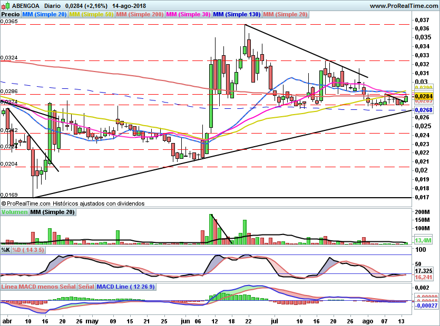Viewport: 440px width, 326px height.
Task: Select the Diario timeframe label
Action: [53, 6]
